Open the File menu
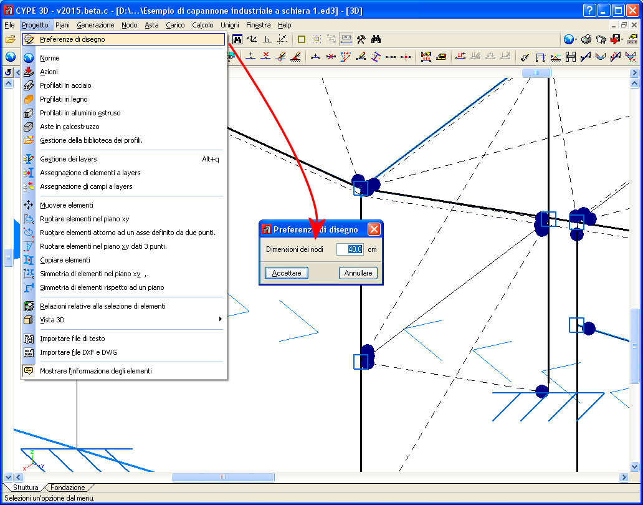 coord(9,25)
